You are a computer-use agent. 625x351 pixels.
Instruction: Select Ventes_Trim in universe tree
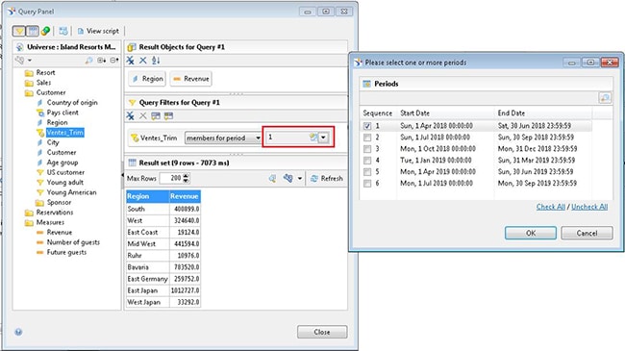pyautogui.click(x=60, y=133)
